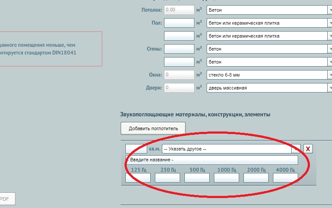Click the 250 Гц coefficient field
Image resolution: width=332 pixels, height=208 pixels.
pyautogui.click(x=168, y=178)
